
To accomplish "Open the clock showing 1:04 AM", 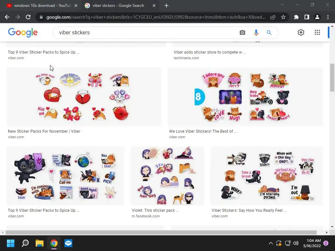I will (312, 243).
